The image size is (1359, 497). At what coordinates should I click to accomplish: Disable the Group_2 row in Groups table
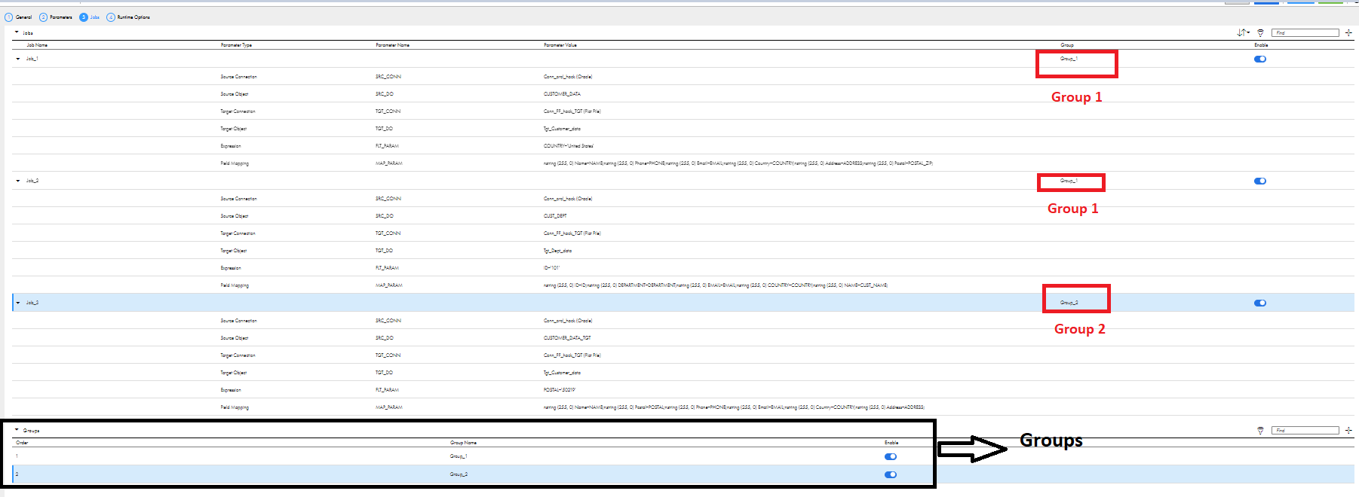pos(891,474)
